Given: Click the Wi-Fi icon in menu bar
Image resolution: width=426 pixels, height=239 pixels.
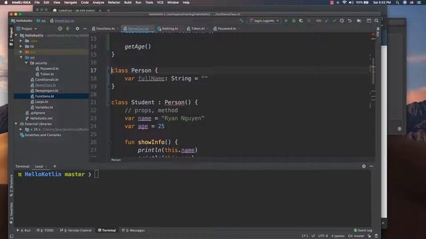Looking at the screenshot, I should pos(344,3).
